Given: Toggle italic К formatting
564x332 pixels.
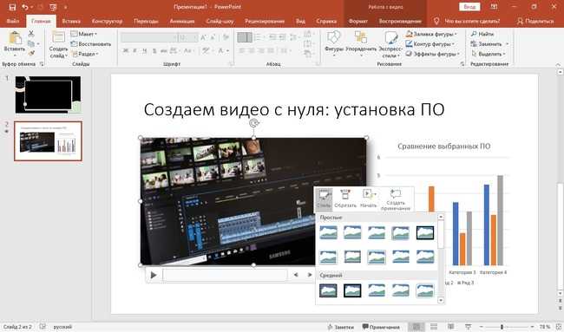Looking at the screenshot, I should point(134,51).
